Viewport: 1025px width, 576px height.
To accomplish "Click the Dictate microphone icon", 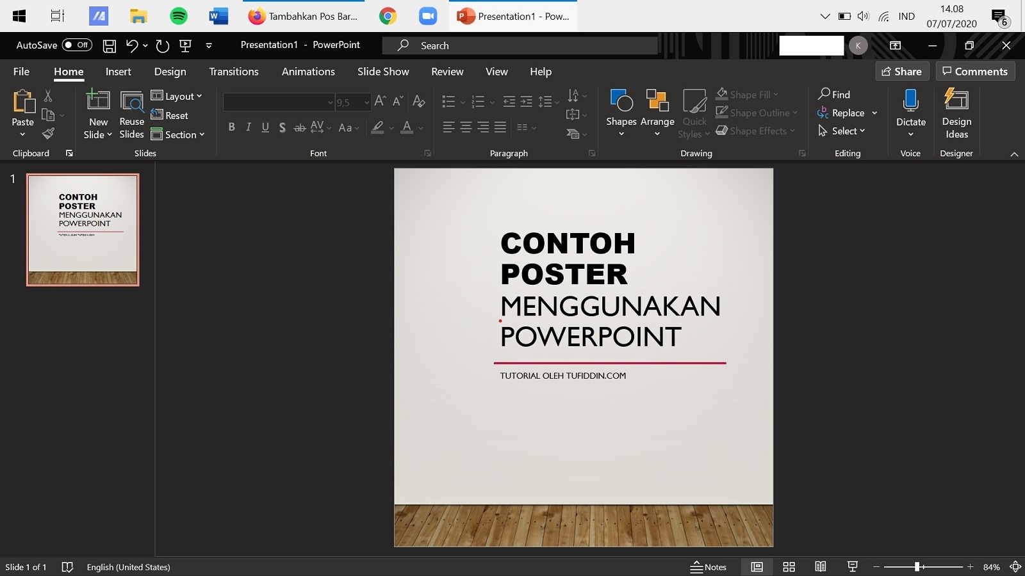I will [910, 101].
